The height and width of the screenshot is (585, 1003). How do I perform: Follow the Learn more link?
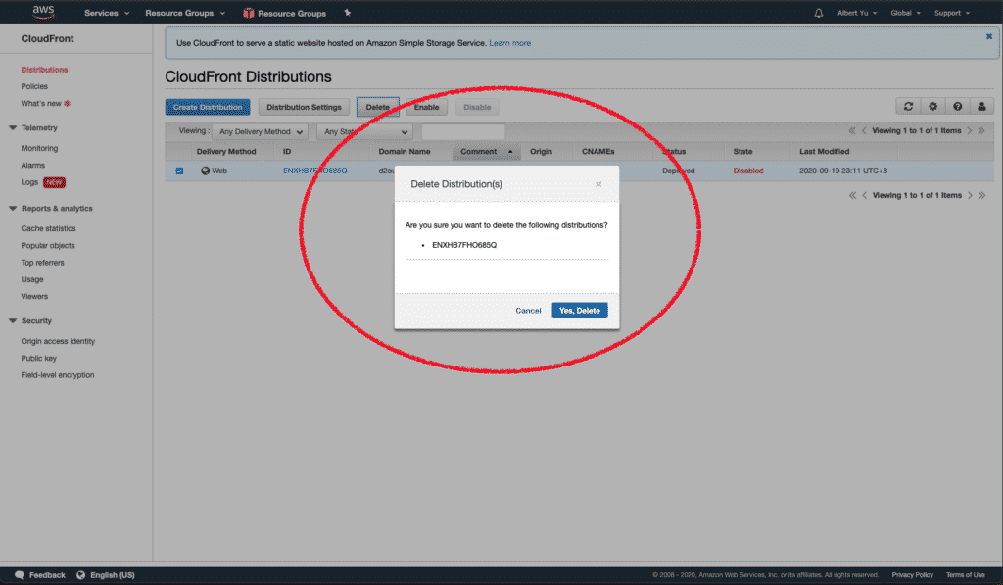(509, 43)
